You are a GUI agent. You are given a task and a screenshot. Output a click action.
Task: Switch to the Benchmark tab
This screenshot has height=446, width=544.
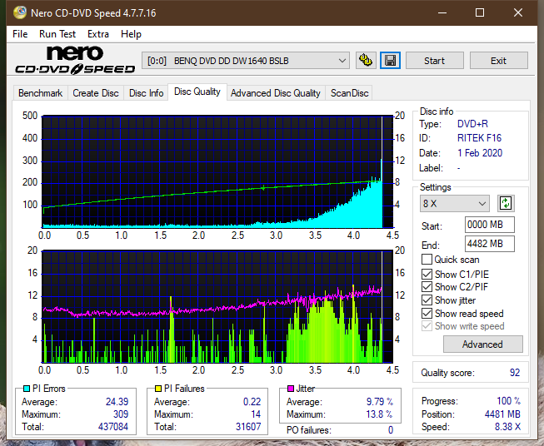(40, 93)
